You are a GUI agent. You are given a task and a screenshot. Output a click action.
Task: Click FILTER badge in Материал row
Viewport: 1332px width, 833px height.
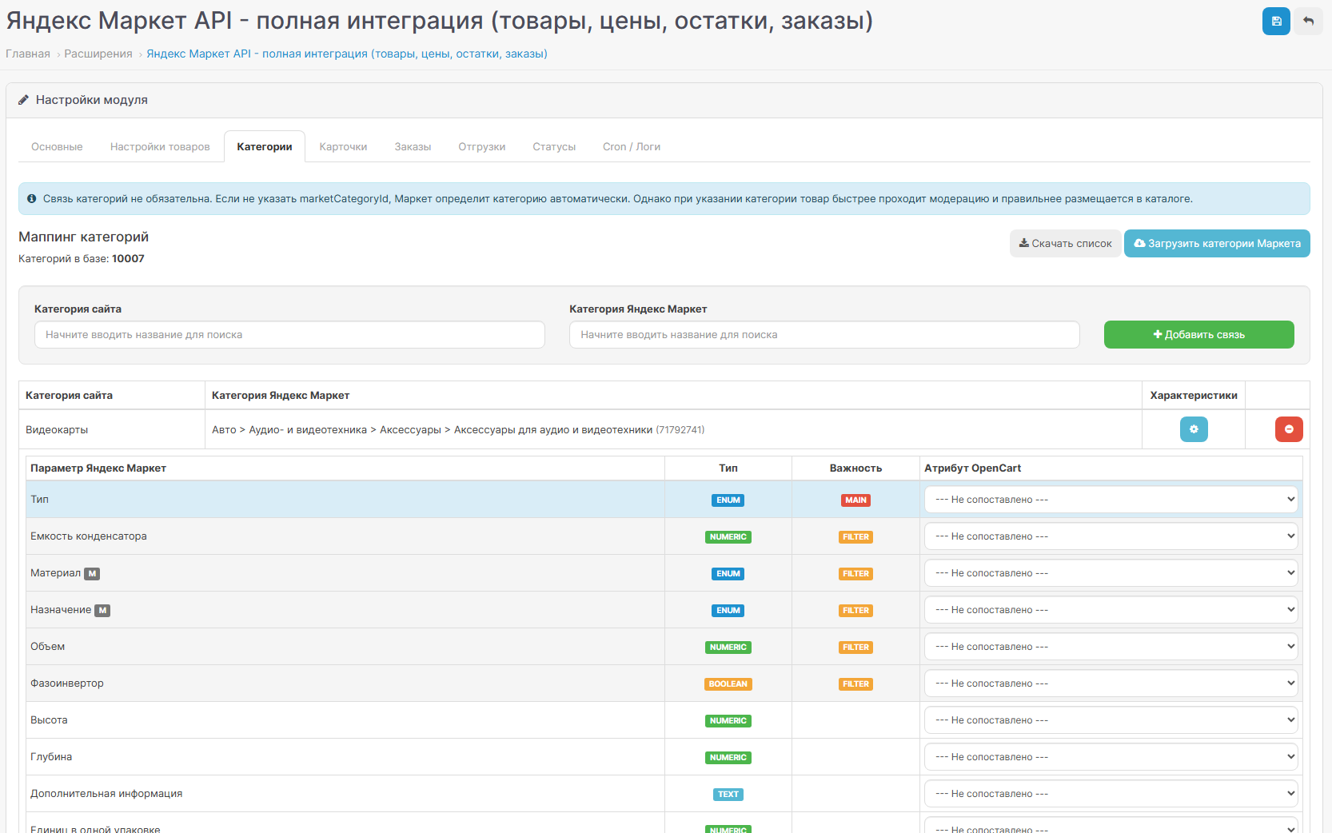point(855,573)
